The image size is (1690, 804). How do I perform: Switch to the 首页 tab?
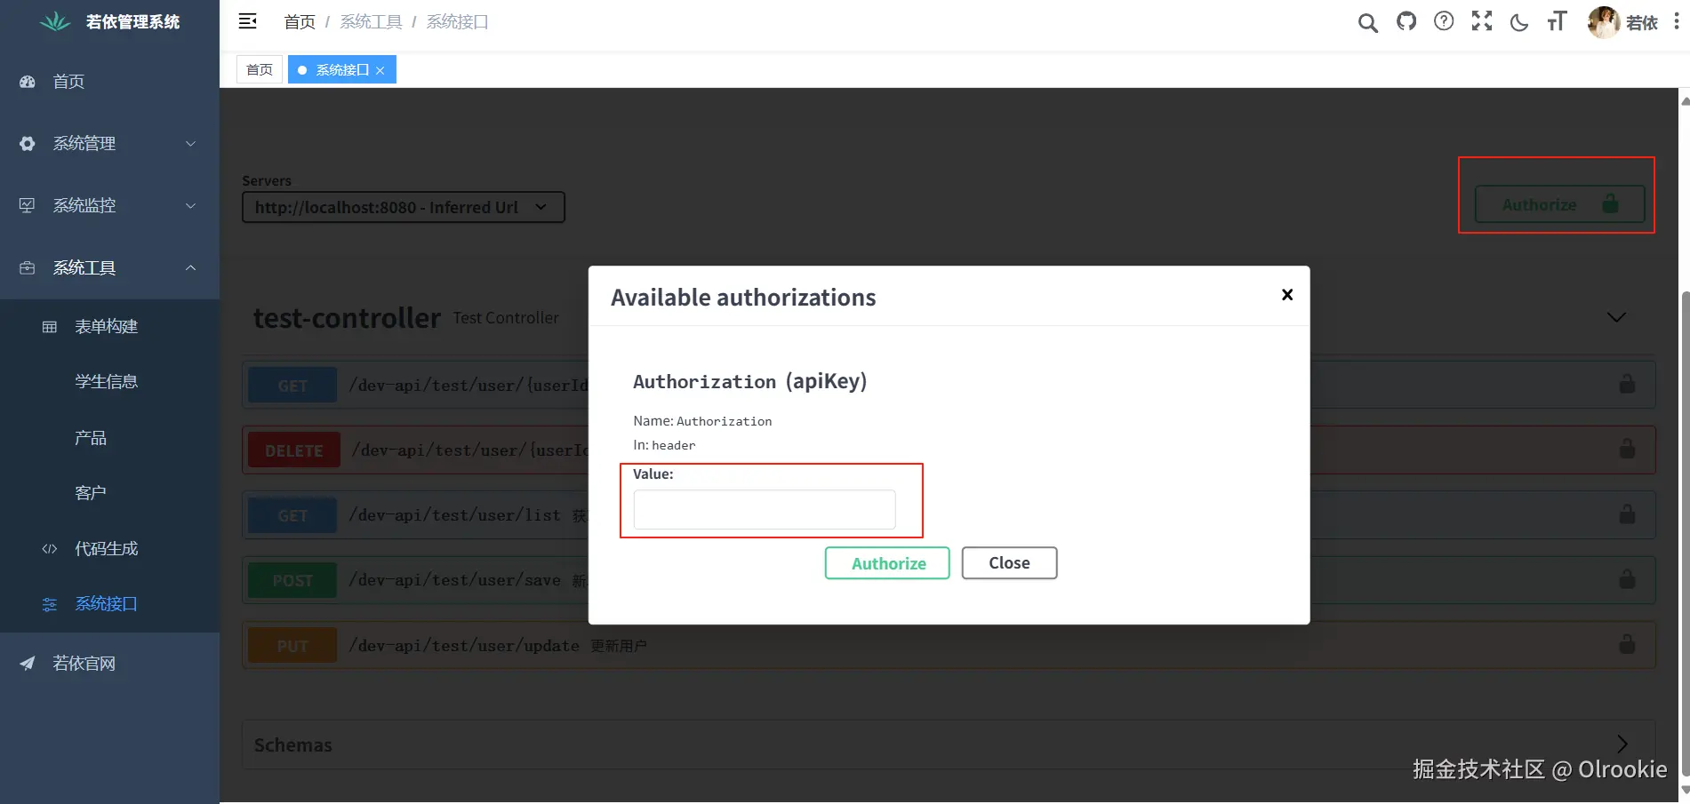[x=260, y=69]
